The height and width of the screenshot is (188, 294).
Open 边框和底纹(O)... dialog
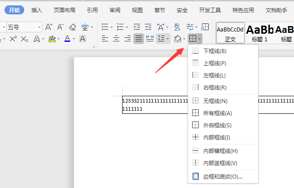223,176
